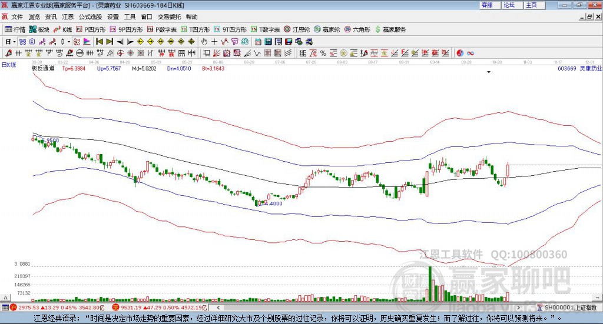Open the 板块 sector view
603x324 pixels.
[39, 29]
